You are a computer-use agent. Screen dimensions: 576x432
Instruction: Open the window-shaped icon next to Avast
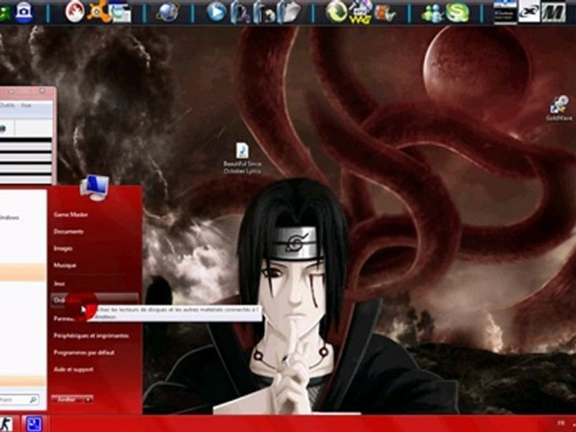[121, 12]
